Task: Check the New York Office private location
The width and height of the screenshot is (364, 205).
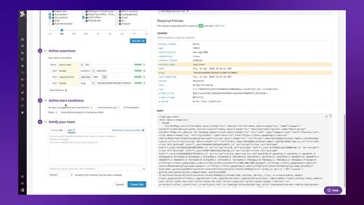Action: point(84,14)
